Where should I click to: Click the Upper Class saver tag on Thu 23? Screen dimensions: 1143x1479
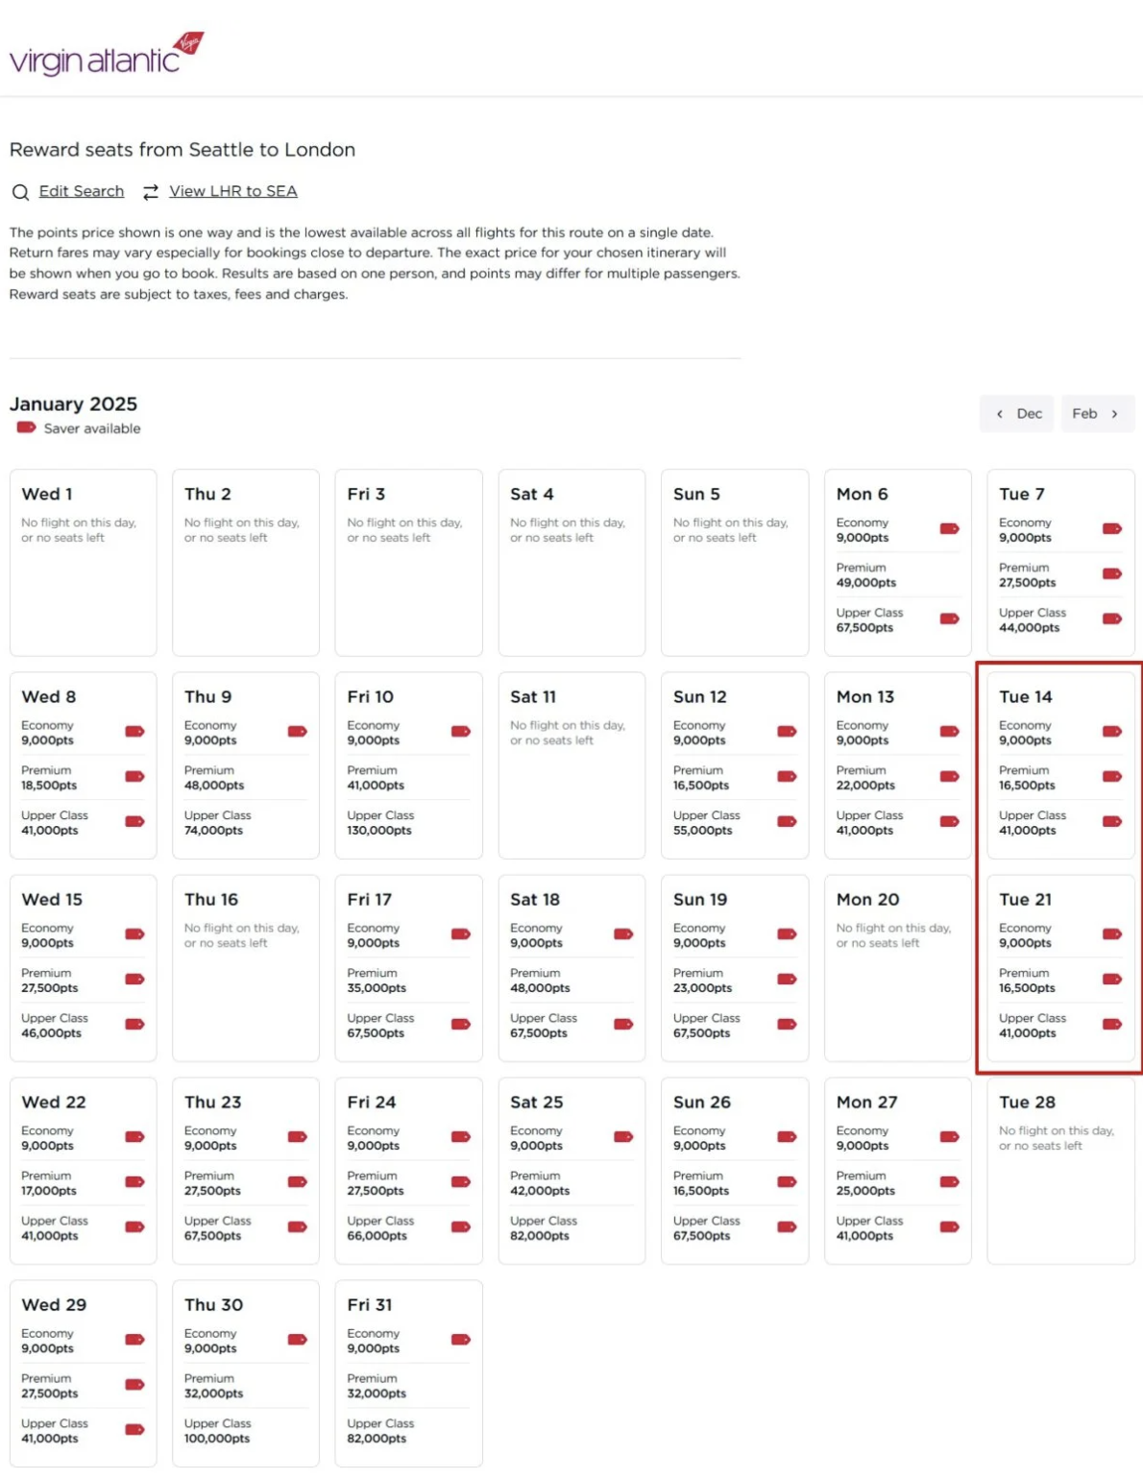coord(298,1226)
